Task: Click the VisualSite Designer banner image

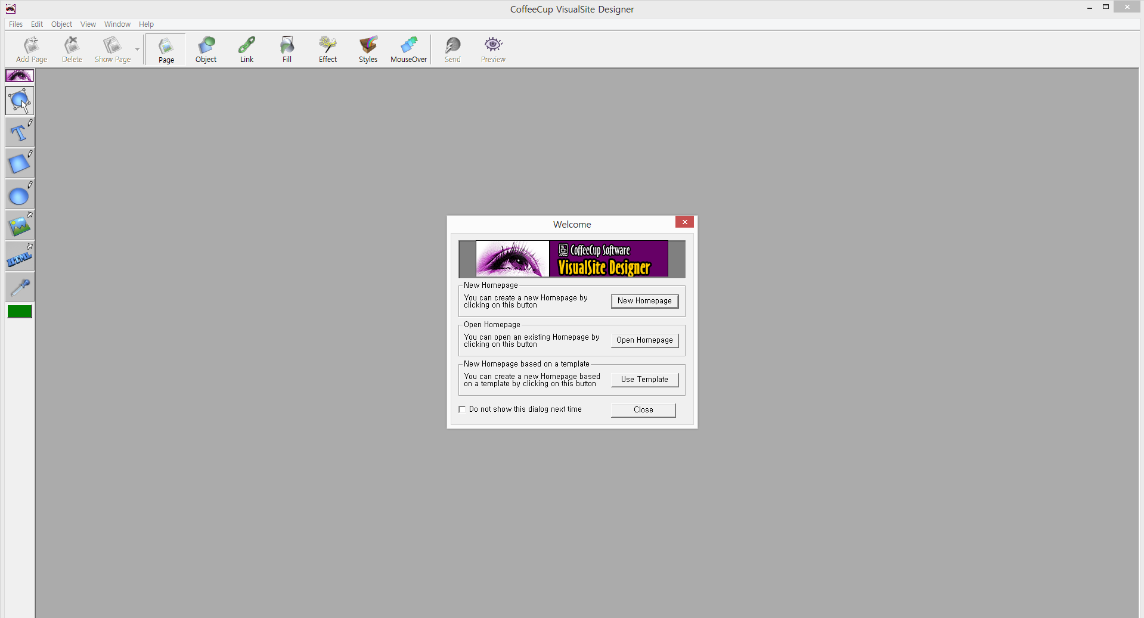Action: click(572, 259)
